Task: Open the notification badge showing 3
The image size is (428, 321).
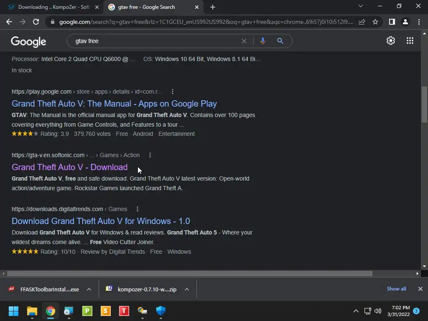Action: pos(416,311)
